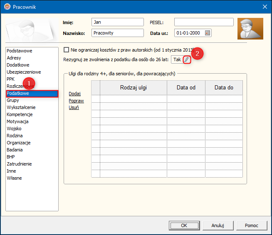
Task: Enable Nie ograniczaj kosztów z praw autorskich
Action: click(67, 50)
